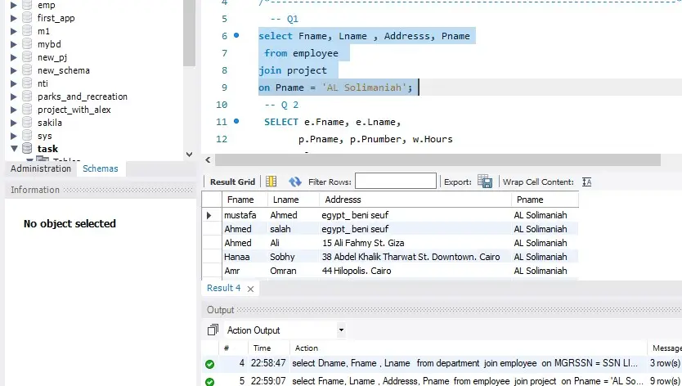
Task: Click the new_pj database icon
Action: coord(27,57)
